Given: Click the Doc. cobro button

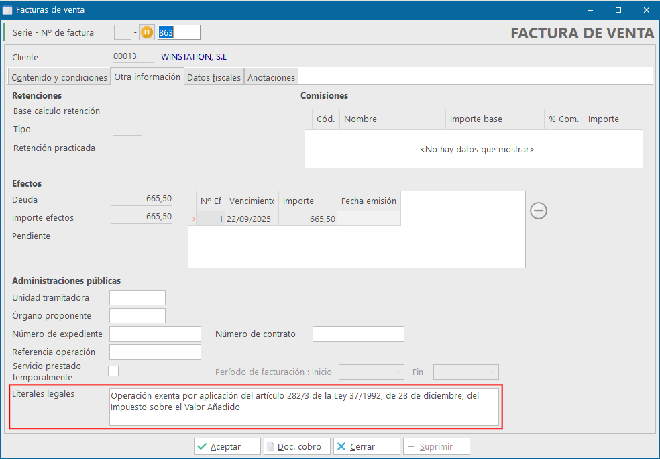Looking at the screenshot, I should pyautogui.click(x=297, y=446).
